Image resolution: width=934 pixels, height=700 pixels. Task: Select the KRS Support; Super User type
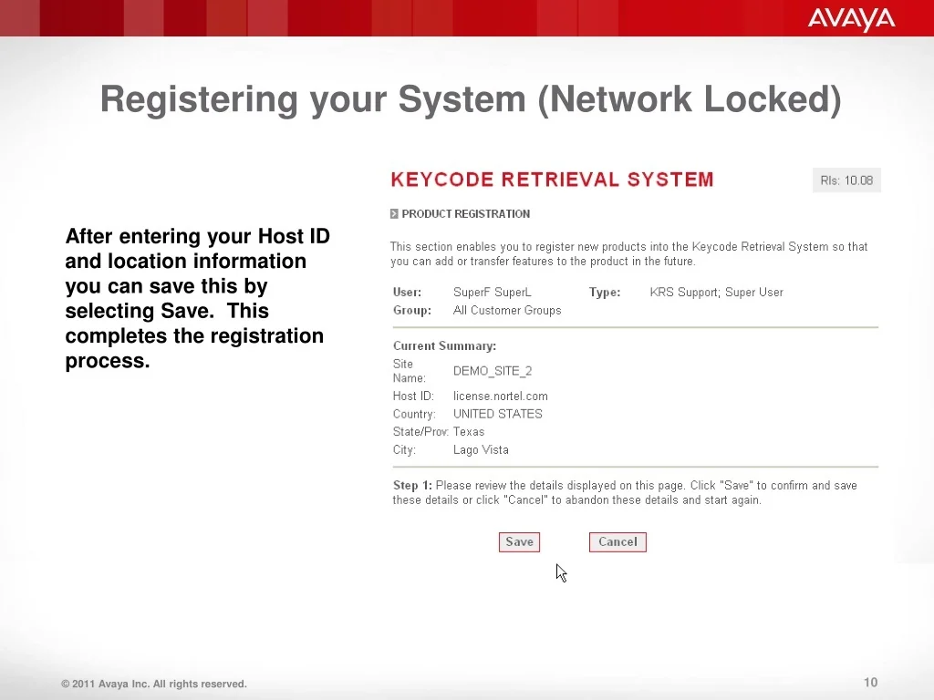click(x=716, y=292)
